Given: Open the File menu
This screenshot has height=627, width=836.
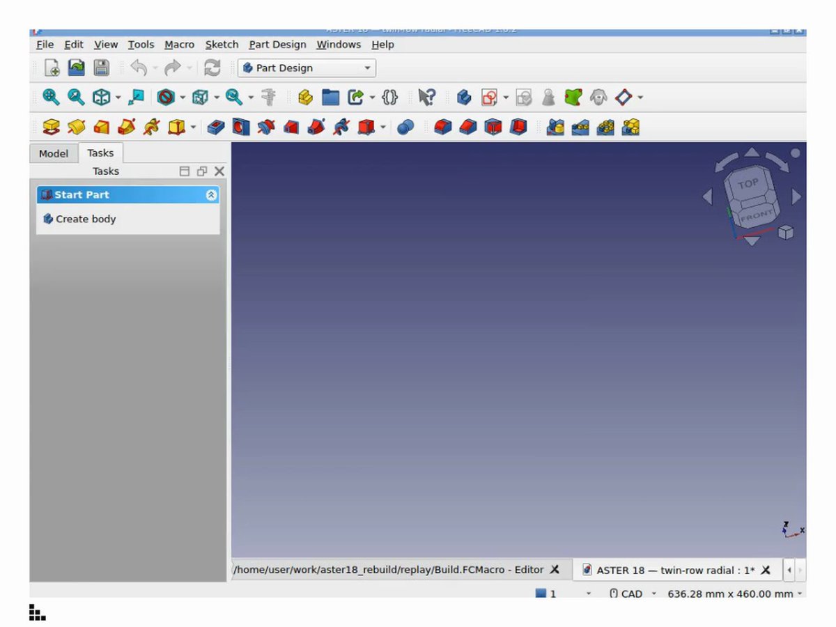Looking at the screenshot, I should pos(45,45).
